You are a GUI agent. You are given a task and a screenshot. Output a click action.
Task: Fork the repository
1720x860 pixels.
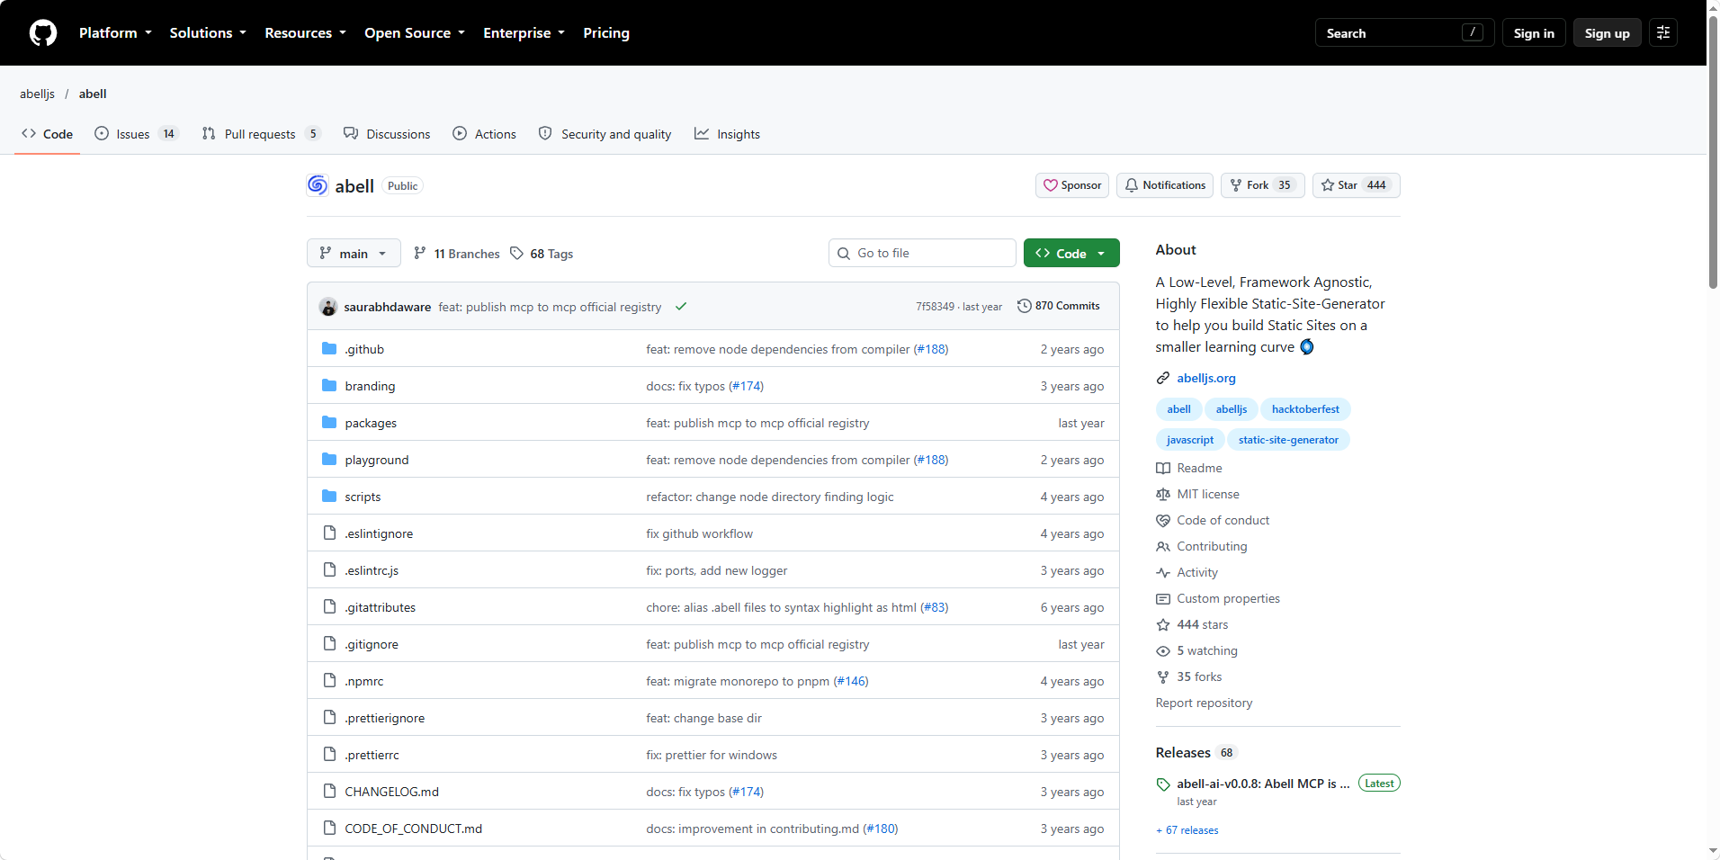[1263, 185]
